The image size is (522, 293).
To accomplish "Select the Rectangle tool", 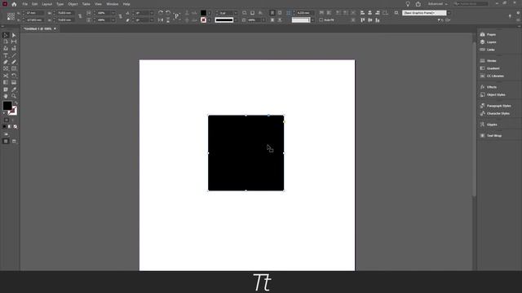I will [14, 68].
